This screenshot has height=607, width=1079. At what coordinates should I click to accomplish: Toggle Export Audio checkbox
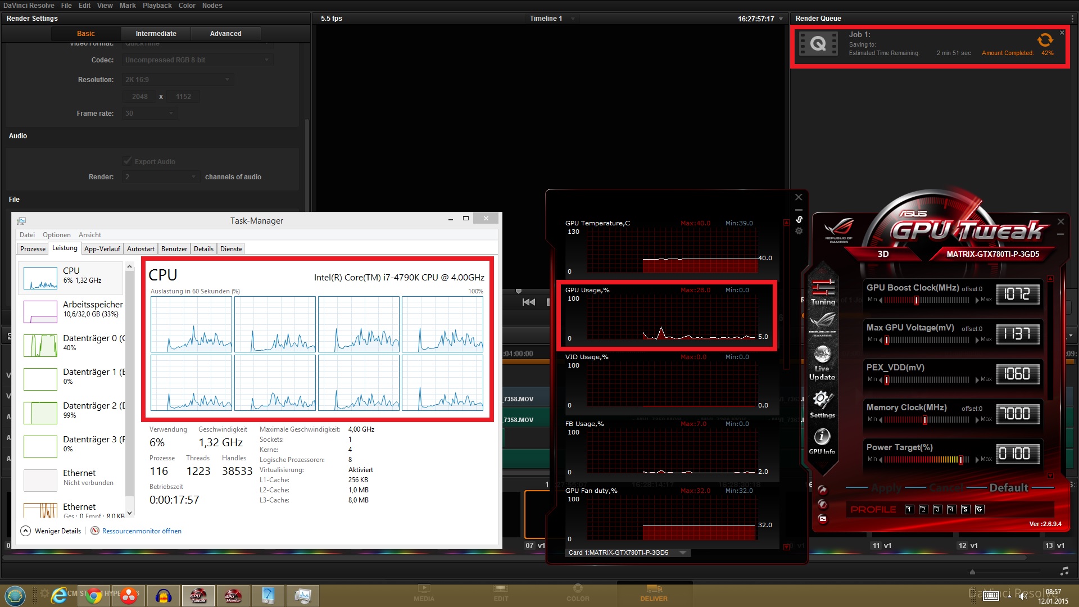pyautogui.click(x=126, y=161)
